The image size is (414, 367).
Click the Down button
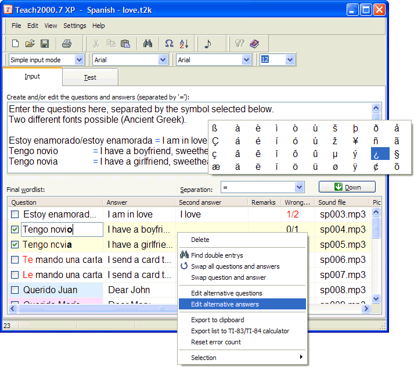347,187
